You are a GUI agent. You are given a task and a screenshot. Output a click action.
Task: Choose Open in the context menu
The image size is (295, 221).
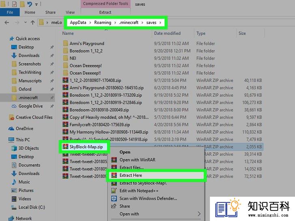(x=125, y=152)
